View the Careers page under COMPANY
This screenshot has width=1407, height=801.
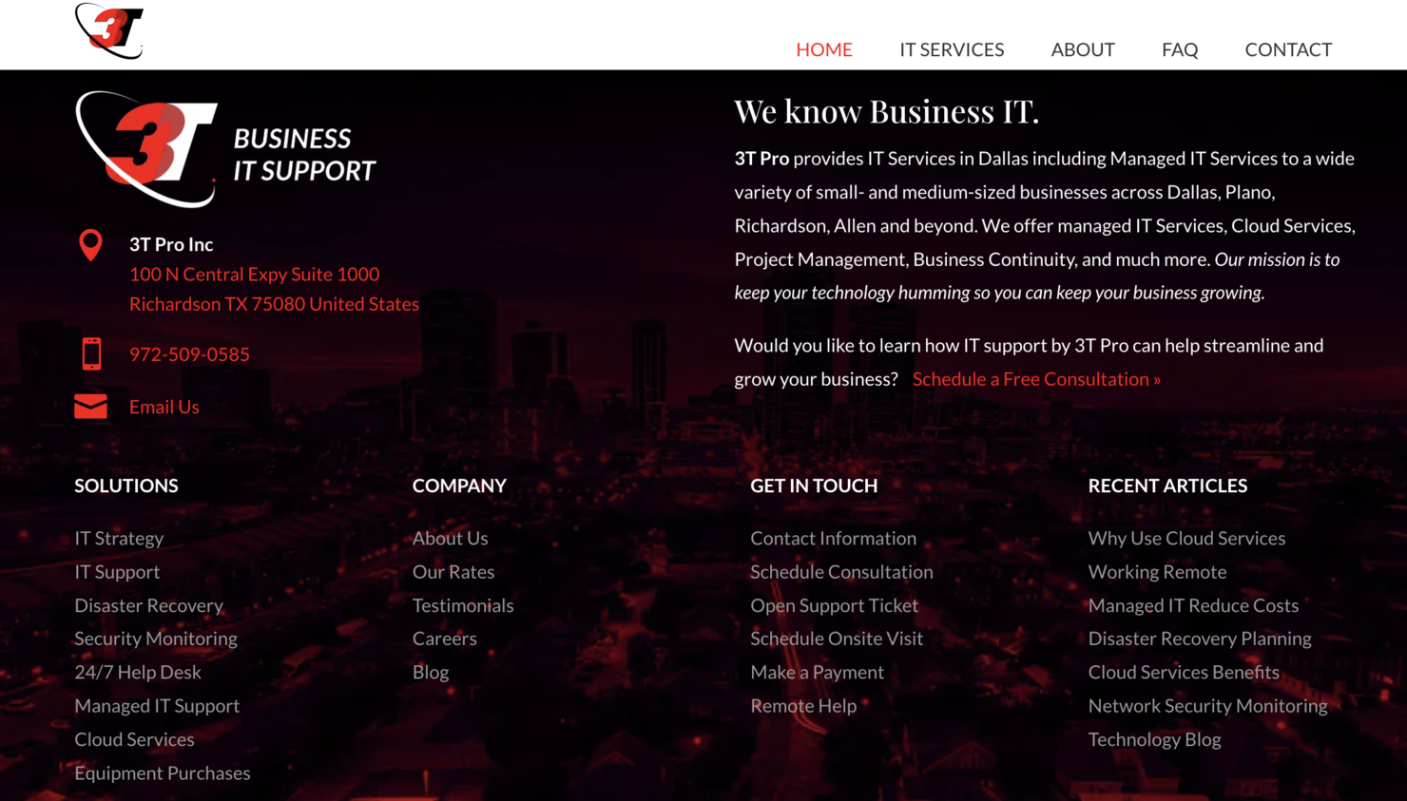pyautogui.click(x=444, y=638)
